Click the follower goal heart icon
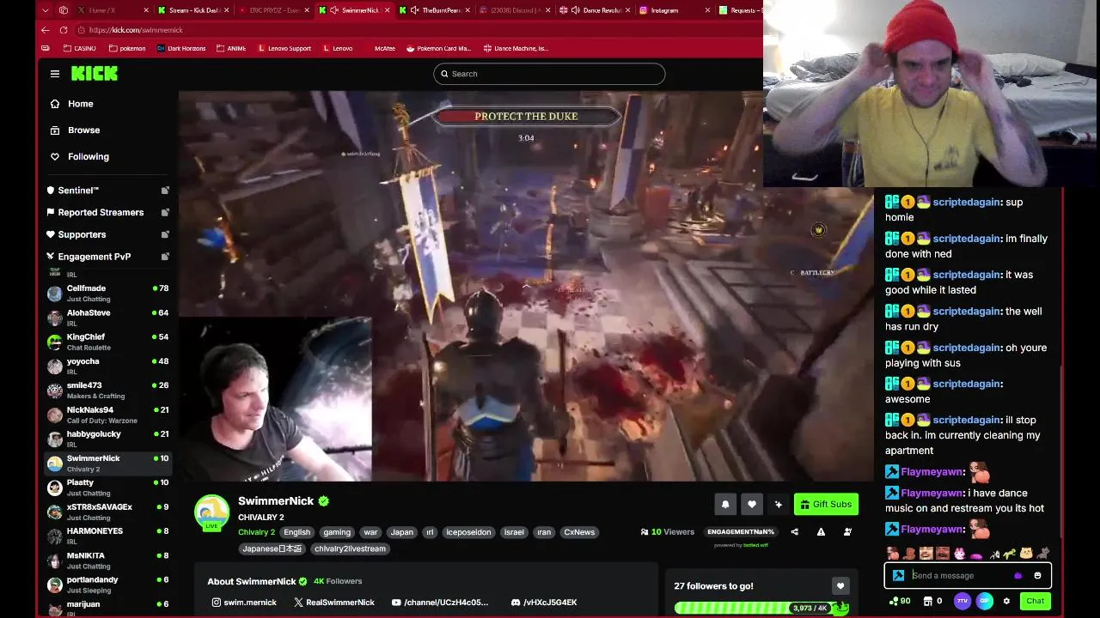This screenshot has width=1100, height=618. [x=840, y=586]
